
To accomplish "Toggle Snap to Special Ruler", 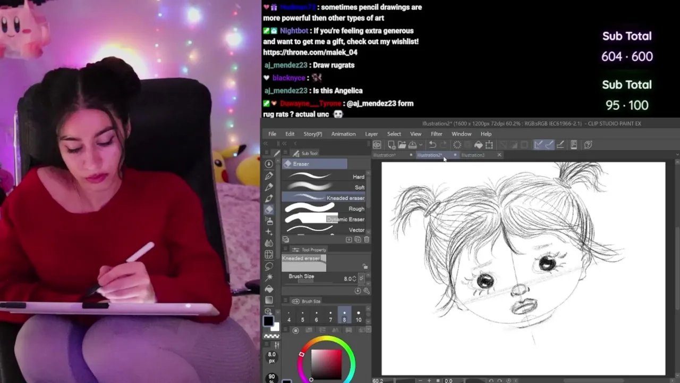I will click(x=549, y=145).
